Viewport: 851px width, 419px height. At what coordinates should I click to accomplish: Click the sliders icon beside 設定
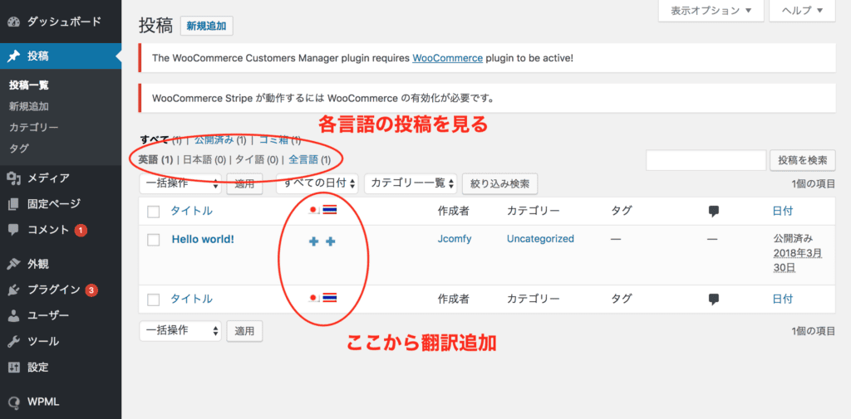point(15,368)
